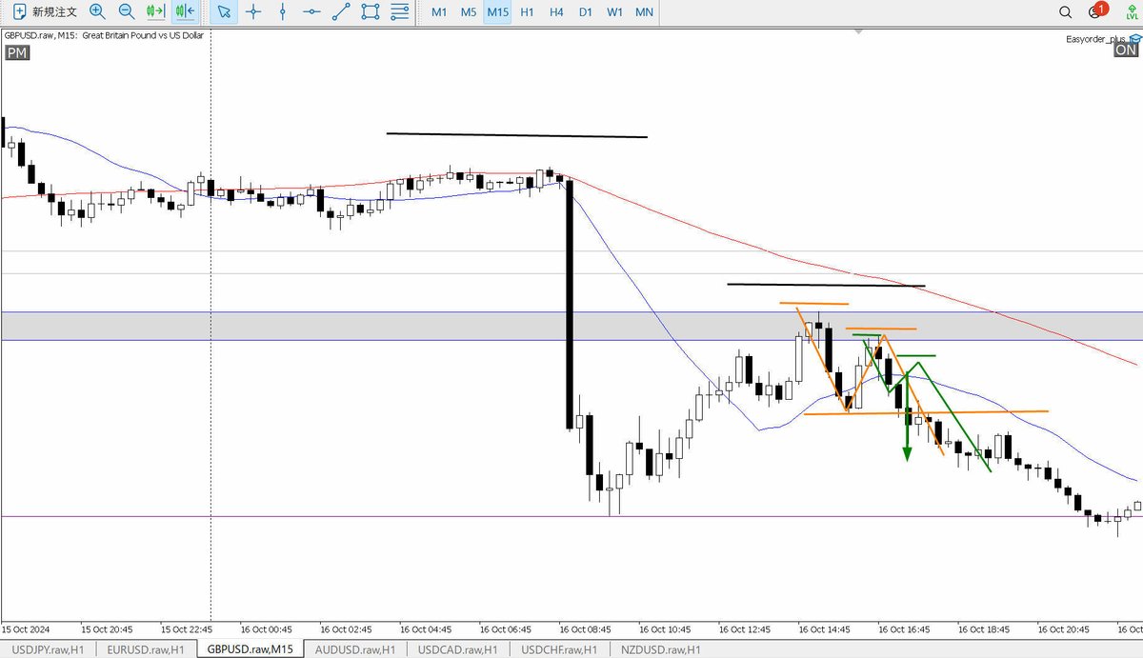1143x658 pixels.
Task: Switch chart to H1 timeframe
Action: tap(527, 11)
